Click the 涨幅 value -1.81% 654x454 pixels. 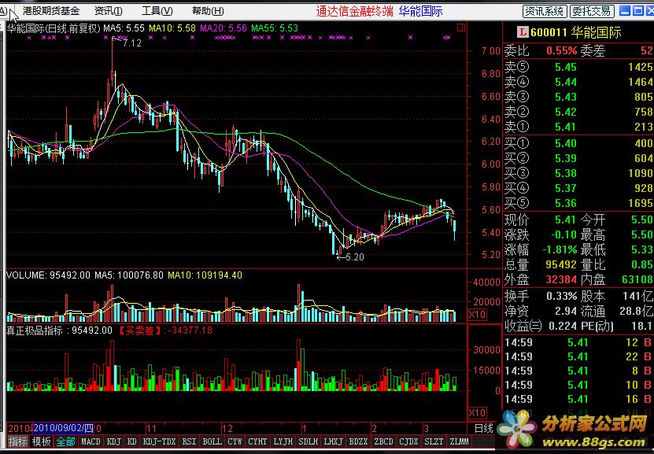pos(560,249)
